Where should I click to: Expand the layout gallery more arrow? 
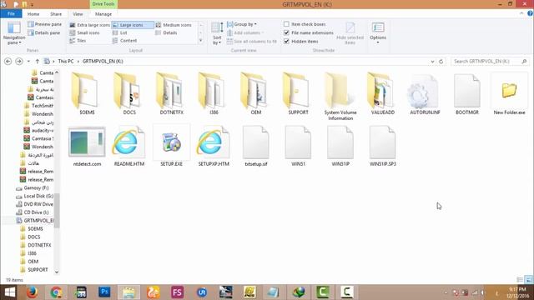[x=200, y=41]
